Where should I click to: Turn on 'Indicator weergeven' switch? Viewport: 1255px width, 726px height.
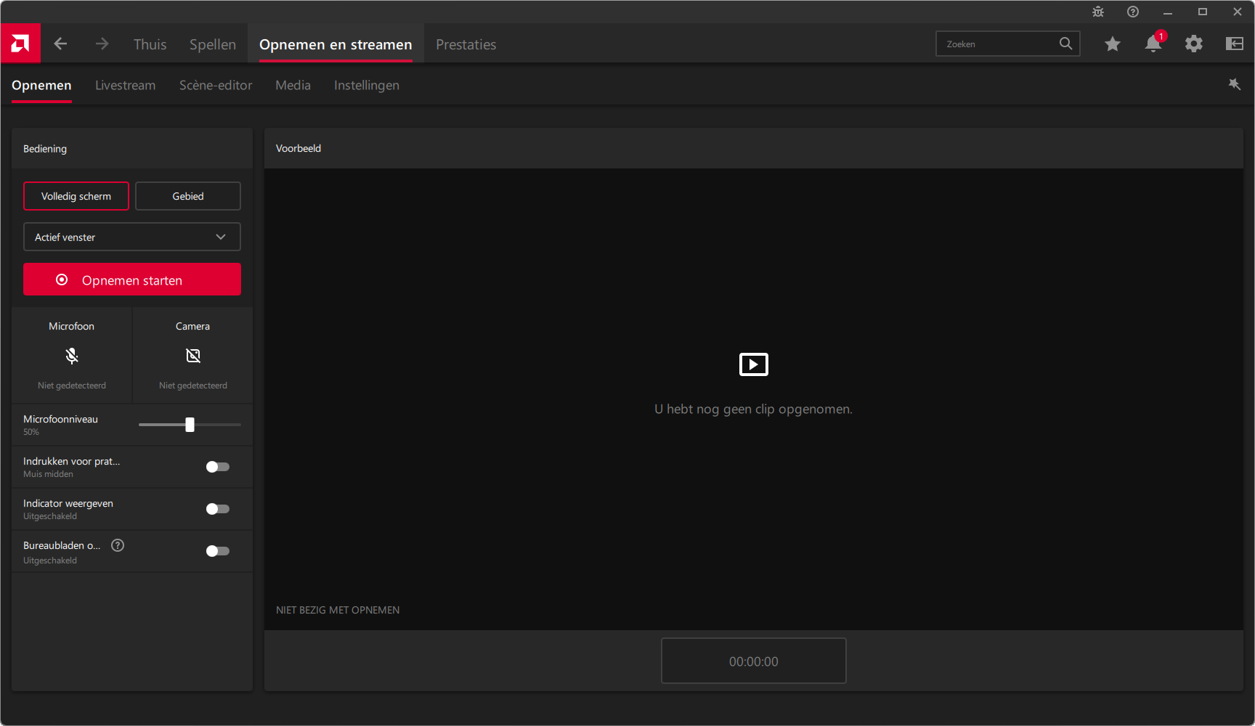pos(217,509)
